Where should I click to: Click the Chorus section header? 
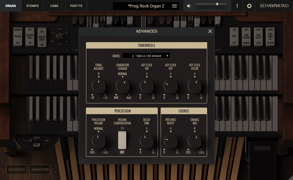point(184,111)
